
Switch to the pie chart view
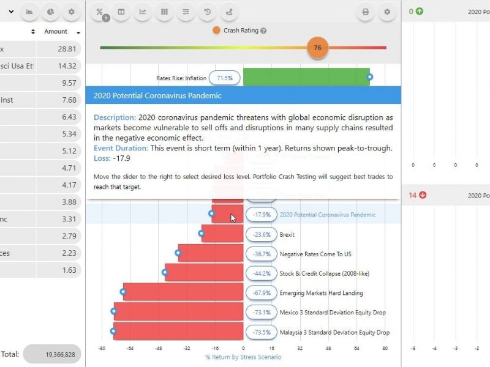tap(50, 11)
